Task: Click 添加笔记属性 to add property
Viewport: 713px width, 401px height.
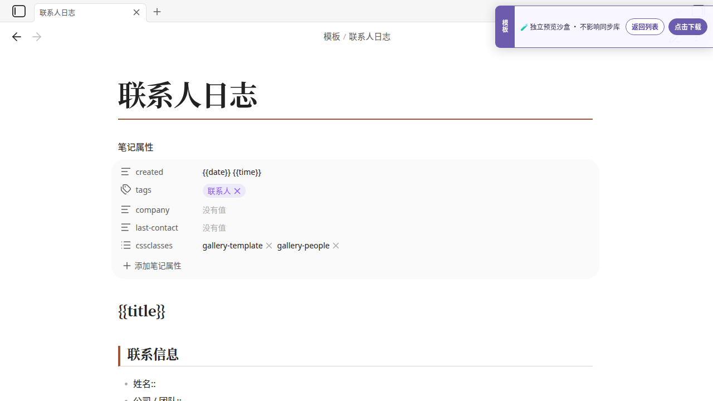Action: [152, 266]
